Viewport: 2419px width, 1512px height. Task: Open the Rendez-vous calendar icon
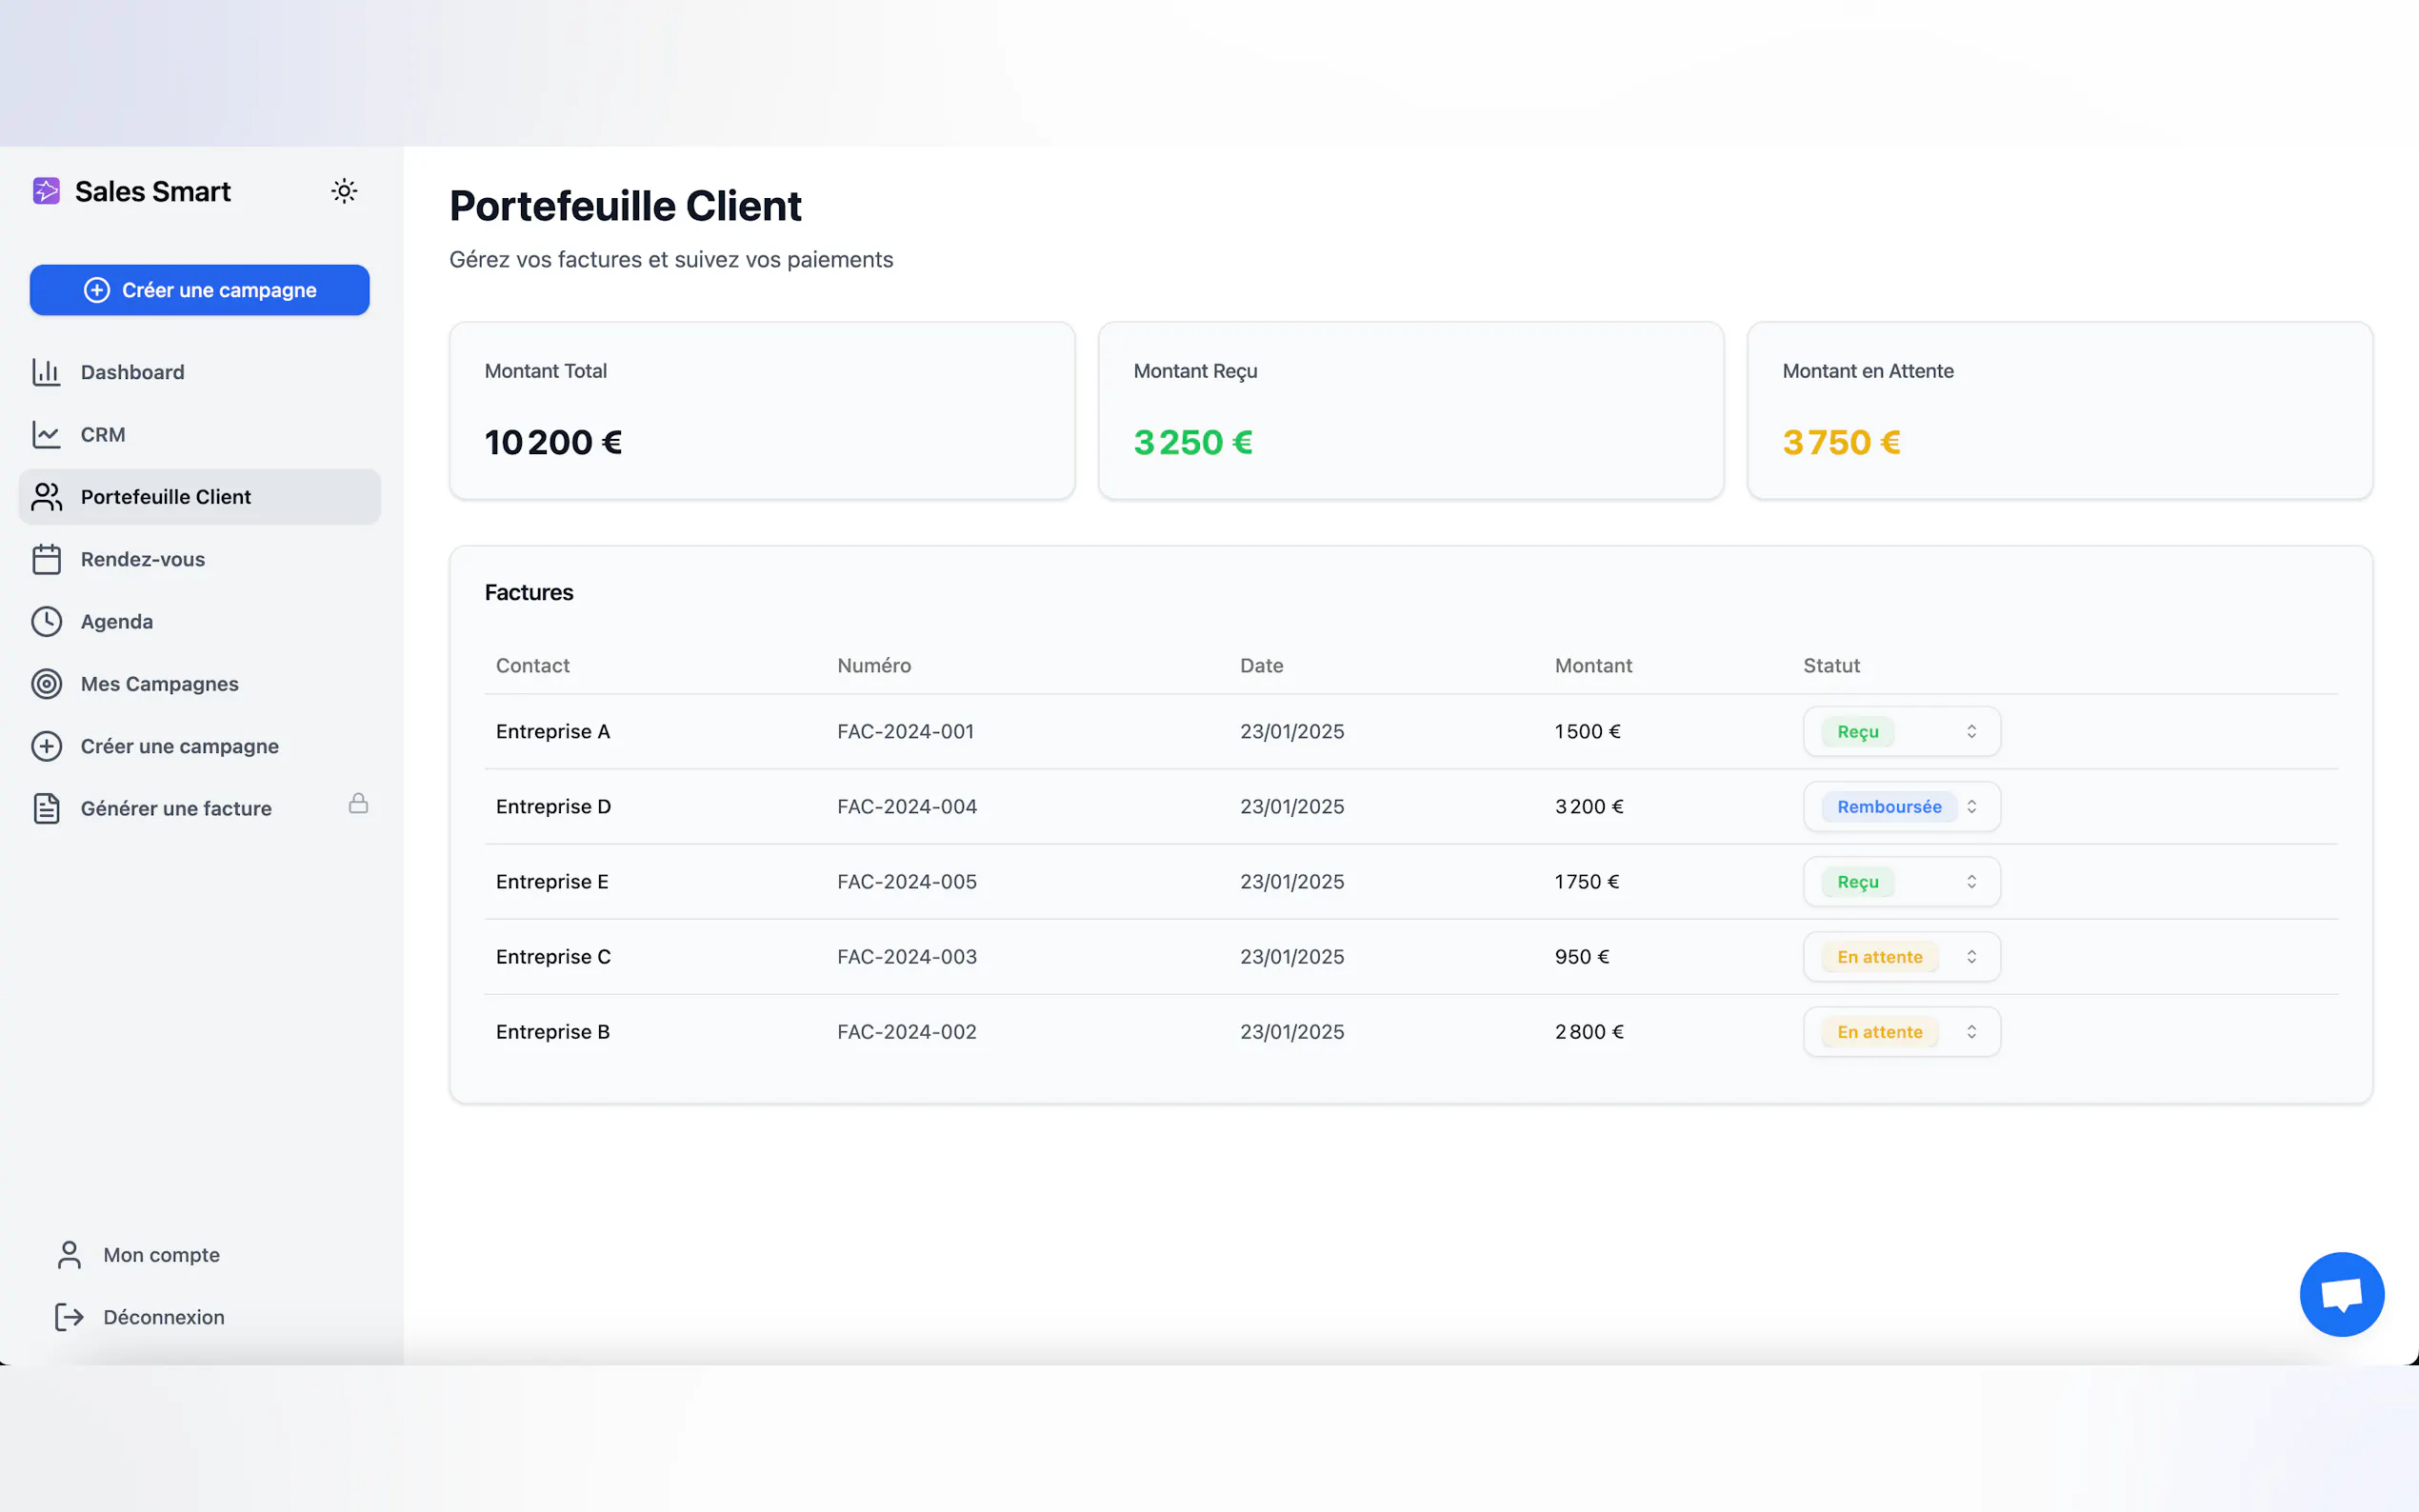pos(46,559)
